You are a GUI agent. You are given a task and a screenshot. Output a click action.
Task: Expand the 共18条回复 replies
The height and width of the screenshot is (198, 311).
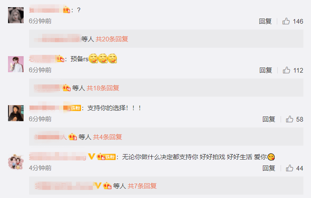pyautogui.click(x=103, y=88)
